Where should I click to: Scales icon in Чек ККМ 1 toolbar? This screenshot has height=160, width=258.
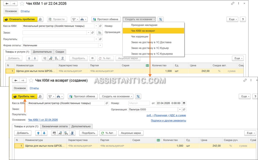coord(62,58)
